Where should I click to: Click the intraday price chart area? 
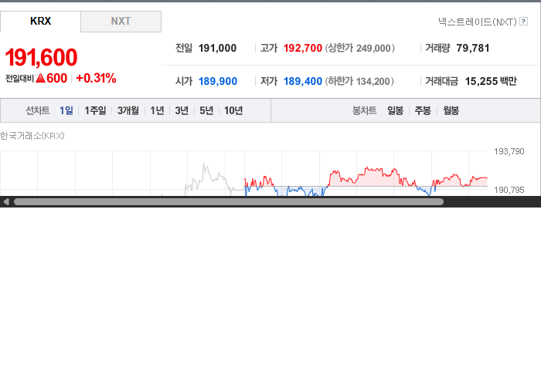pyautogui.click(x=243, y=173)
